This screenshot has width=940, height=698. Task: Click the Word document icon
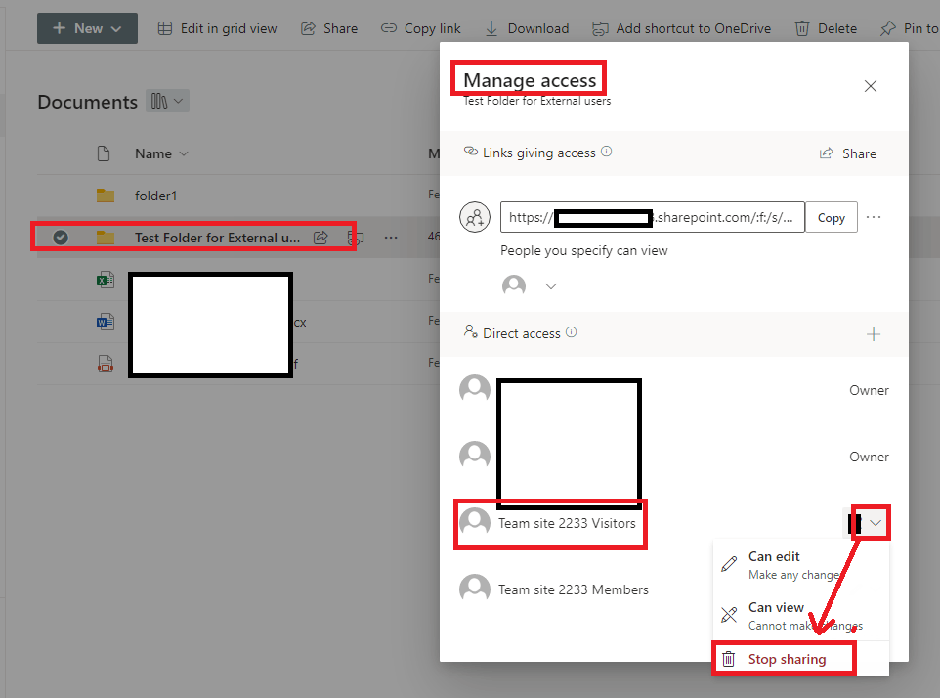(x=106, y=322)
